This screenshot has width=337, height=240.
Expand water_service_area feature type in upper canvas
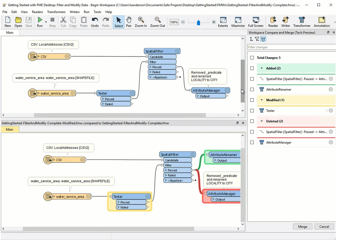click(x=39, y=93)
